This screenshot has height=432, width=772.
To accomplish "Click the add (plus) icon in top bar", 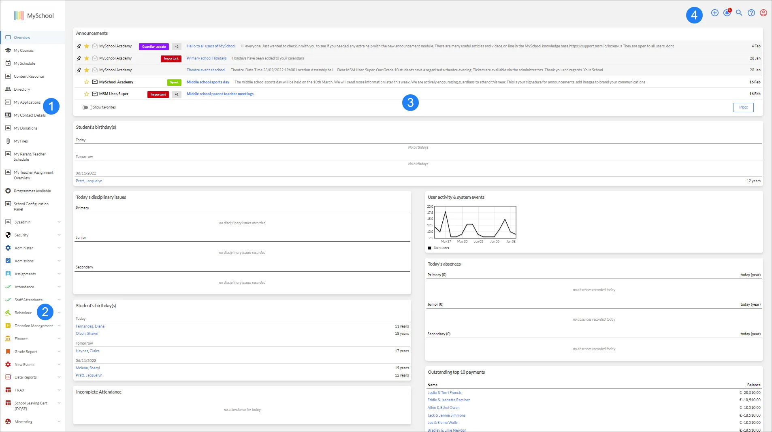I will coord(715,13).
